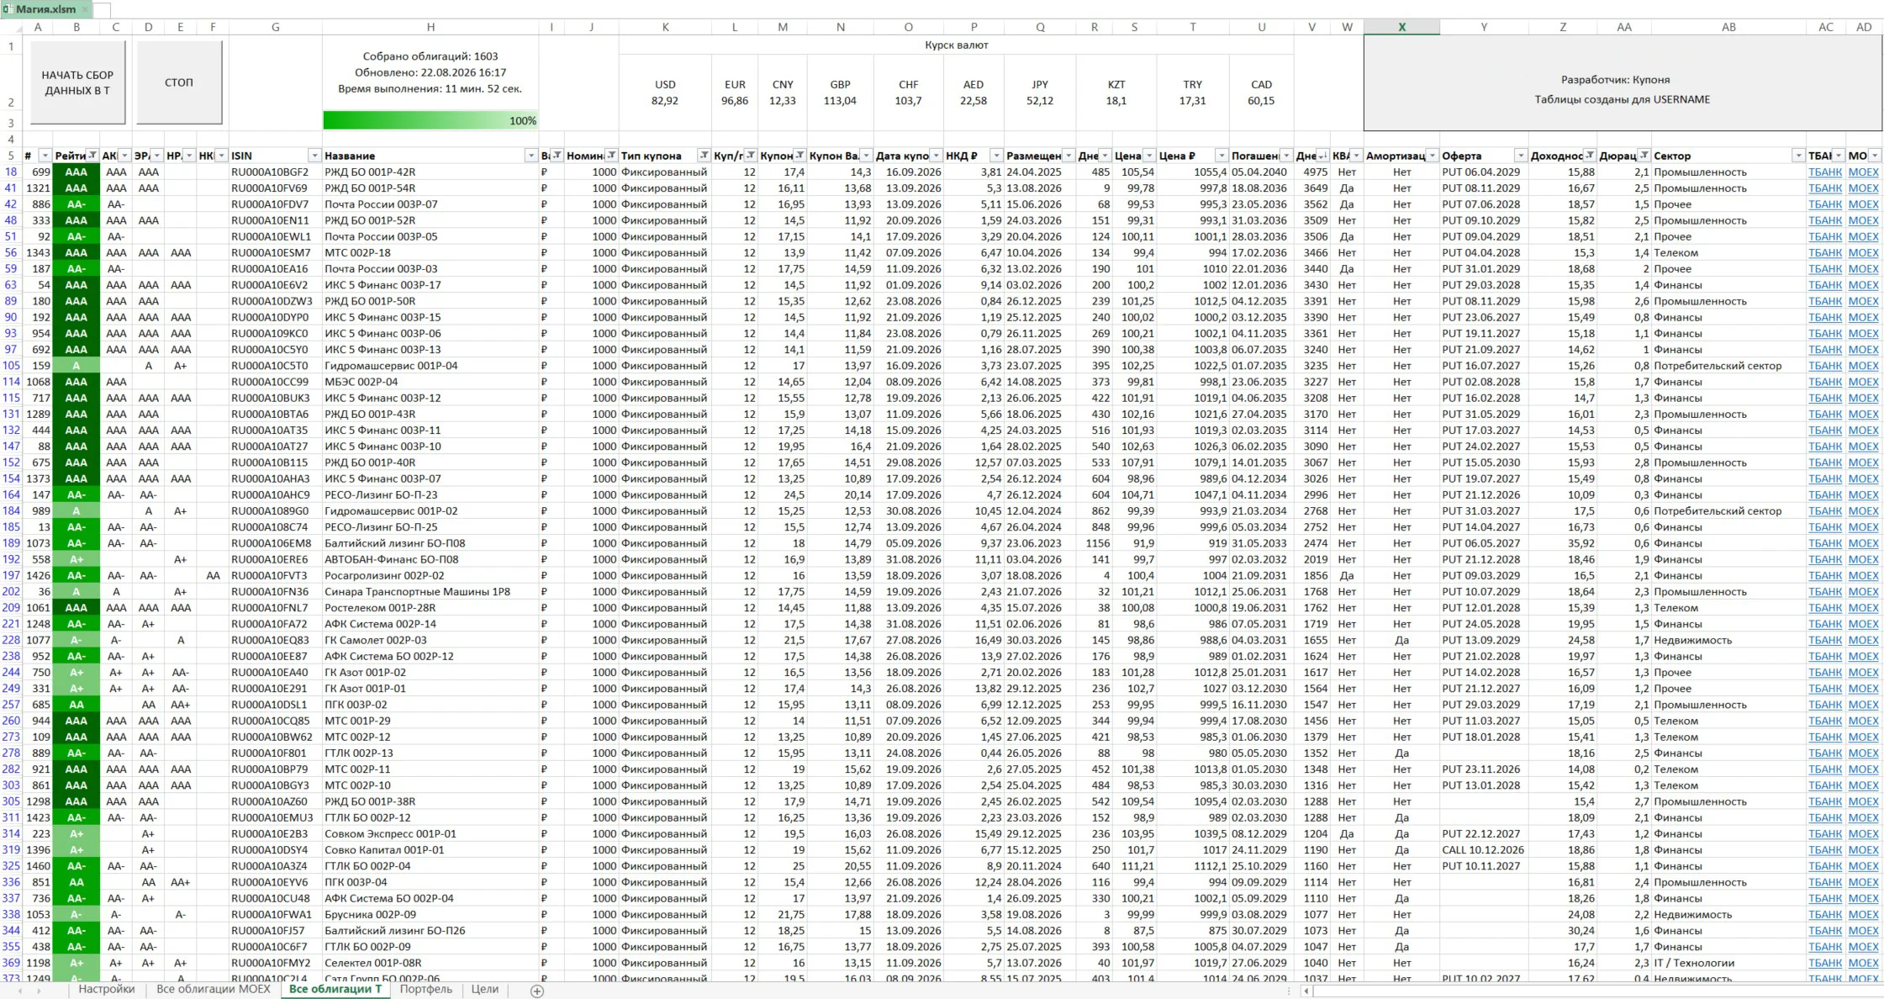Open MOEX link for РЖД БО 001Р-42R
The height and width of the screenshot is (999, 1884).
1863,172
